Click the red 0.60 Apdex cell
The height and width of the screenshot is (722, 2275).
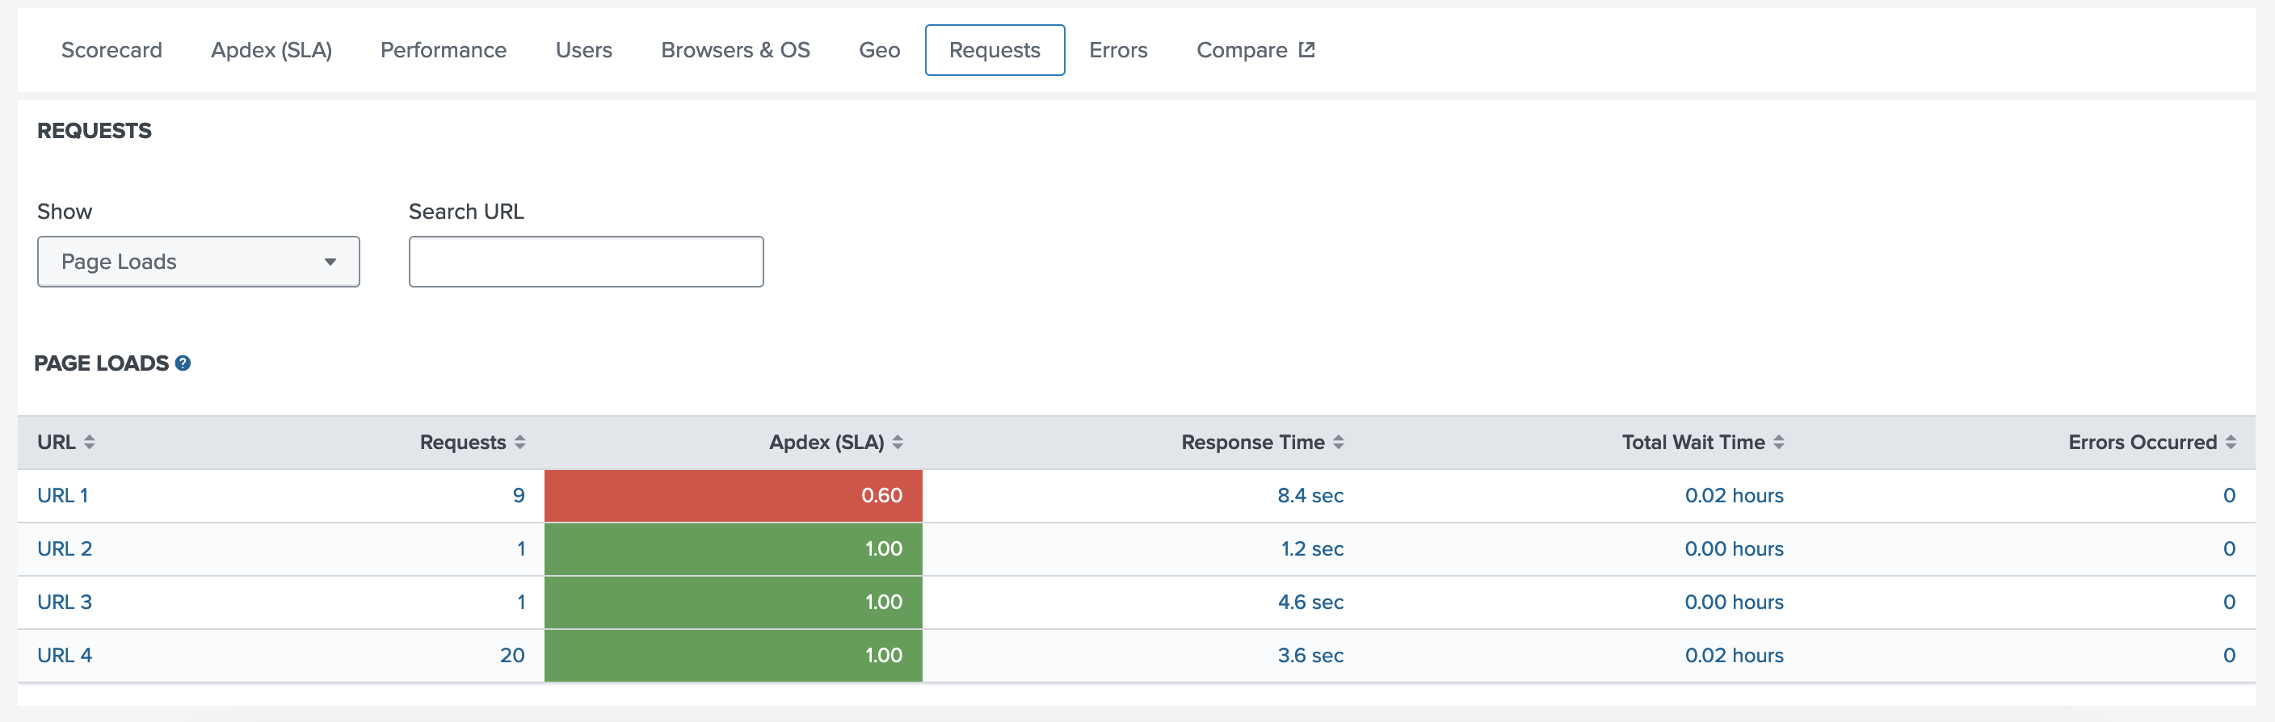(x=733, y=496)
